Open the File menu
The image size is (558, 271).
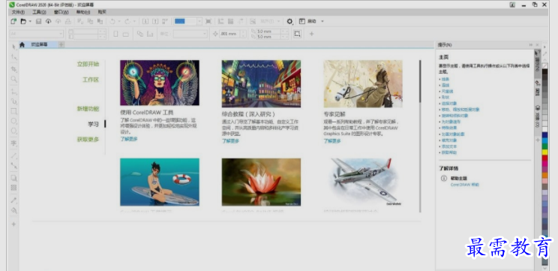(18, 12)
